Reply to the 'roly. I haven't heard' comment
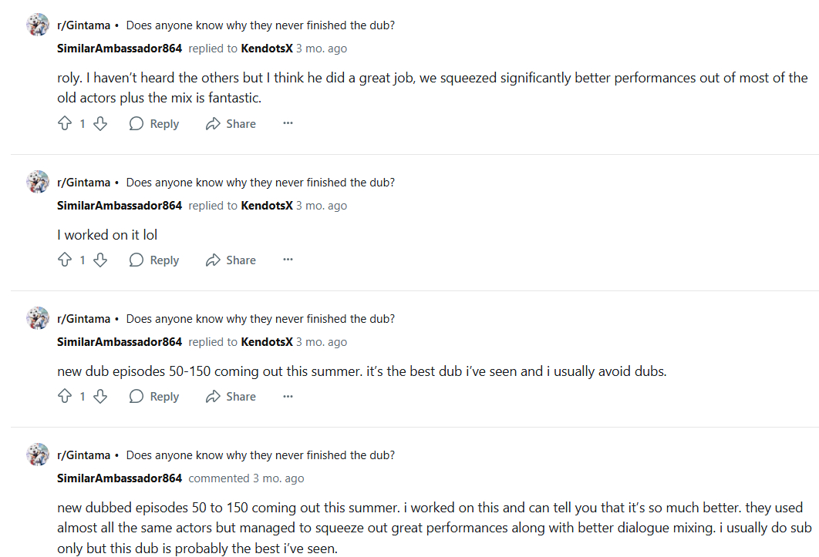The height and width of the screenshot is (557, 819). click(154, 124)
